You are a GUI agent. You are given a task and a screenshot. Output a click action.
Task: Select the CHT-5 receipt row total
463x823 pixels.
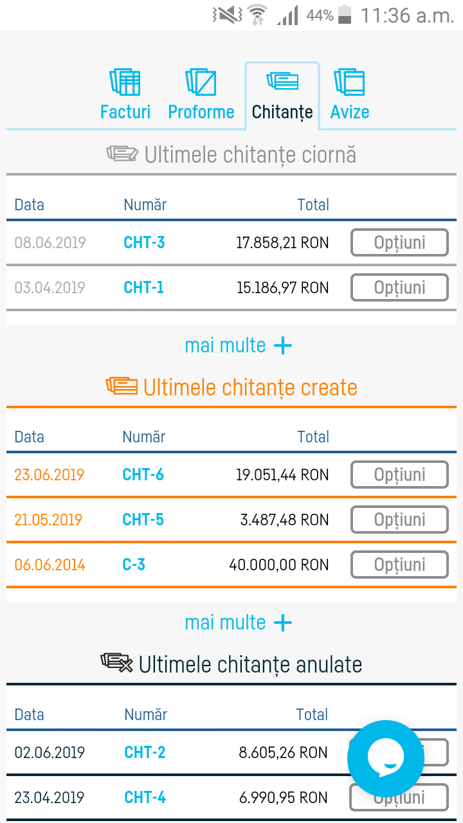point(283,520)
